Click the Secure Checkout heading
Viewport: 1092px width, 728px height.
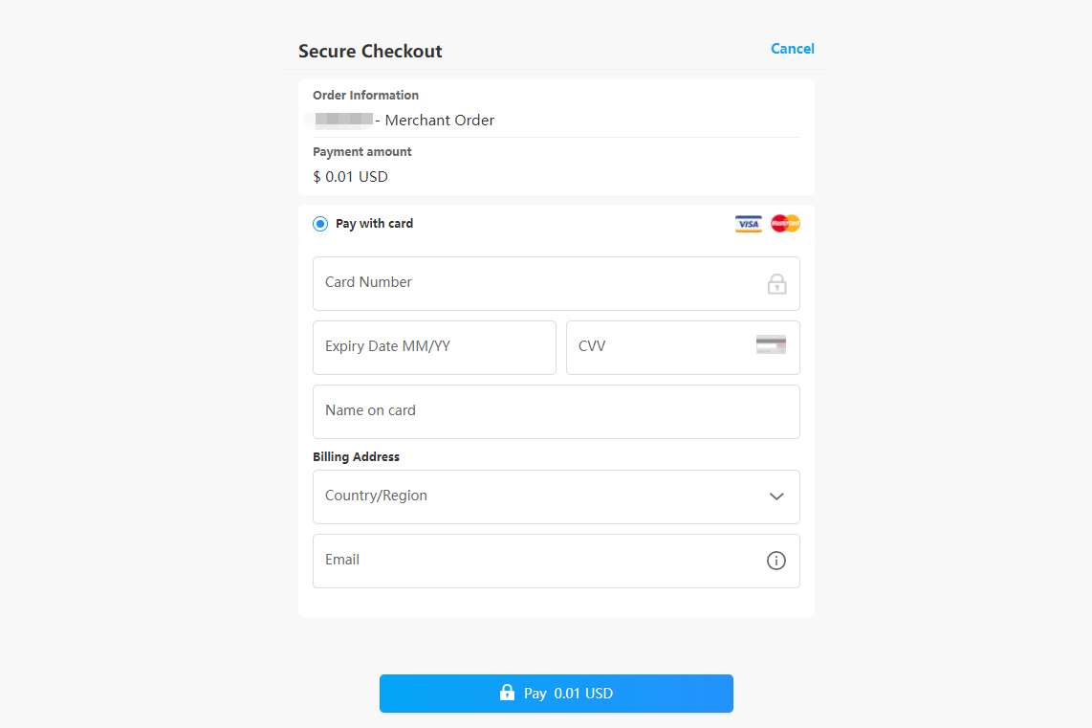pyautogui.click(x=370, y=52)
